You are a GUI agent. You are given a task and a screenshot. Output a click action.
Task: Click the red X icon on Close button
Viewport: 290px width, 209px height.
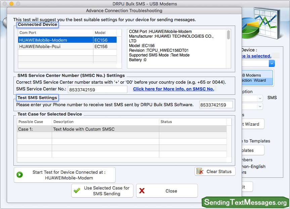tap(142, 191)
